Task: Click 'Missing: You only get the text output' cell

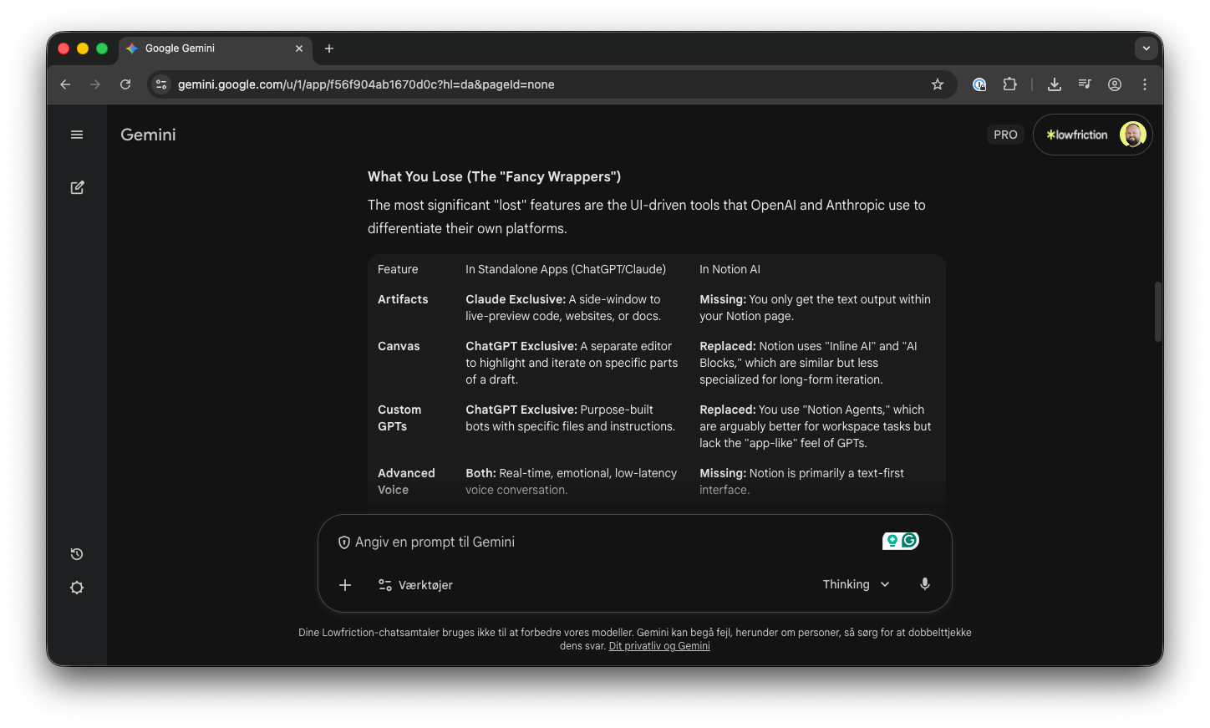Action: pos(815,308)
